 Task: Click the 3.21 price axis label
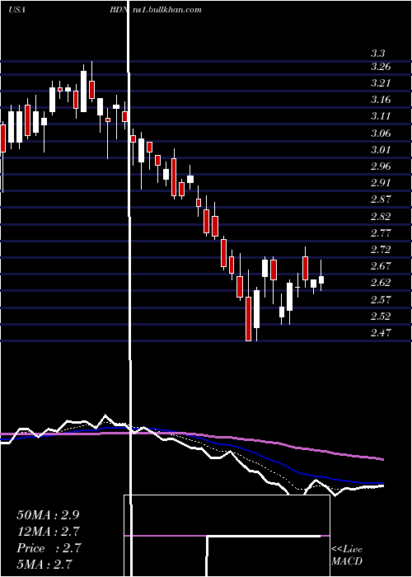click(381, 83)
